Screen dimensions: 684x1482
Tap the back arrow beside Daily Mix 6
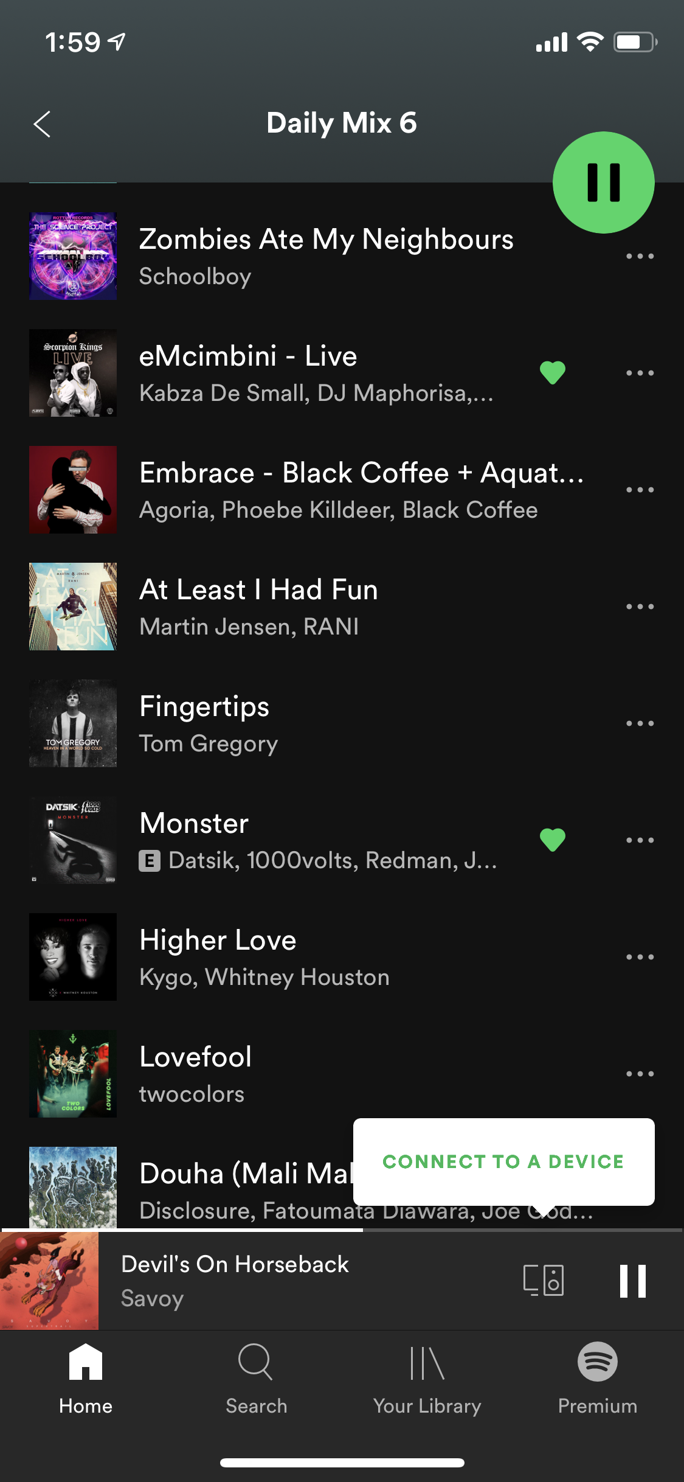pos(42,124)
